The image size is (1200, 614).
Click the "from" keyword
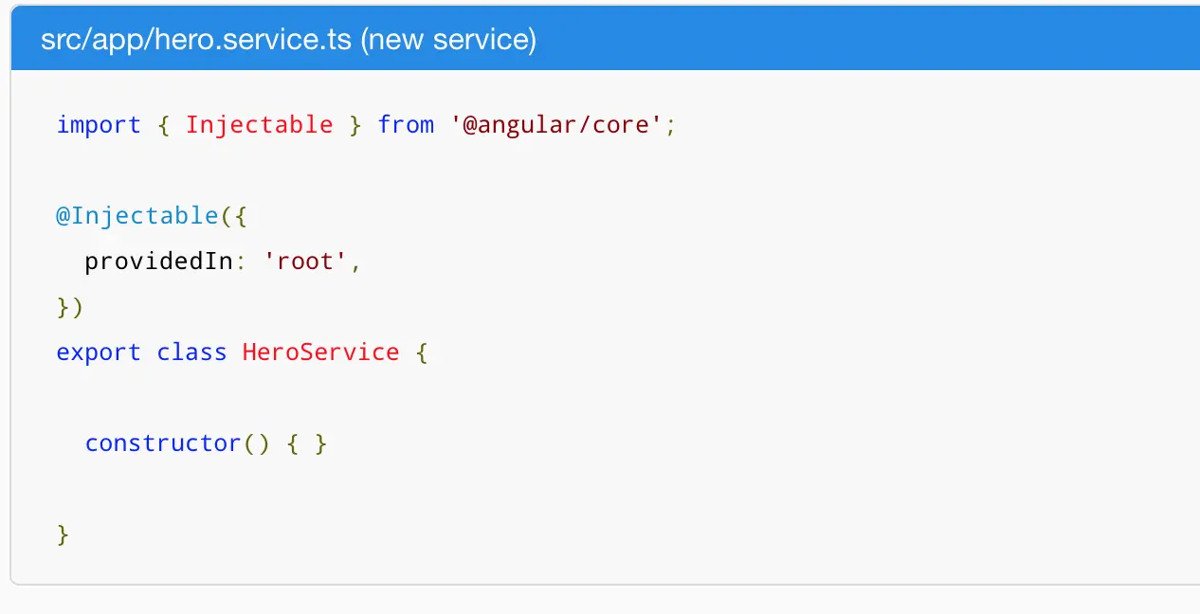(x=406, y=125)
